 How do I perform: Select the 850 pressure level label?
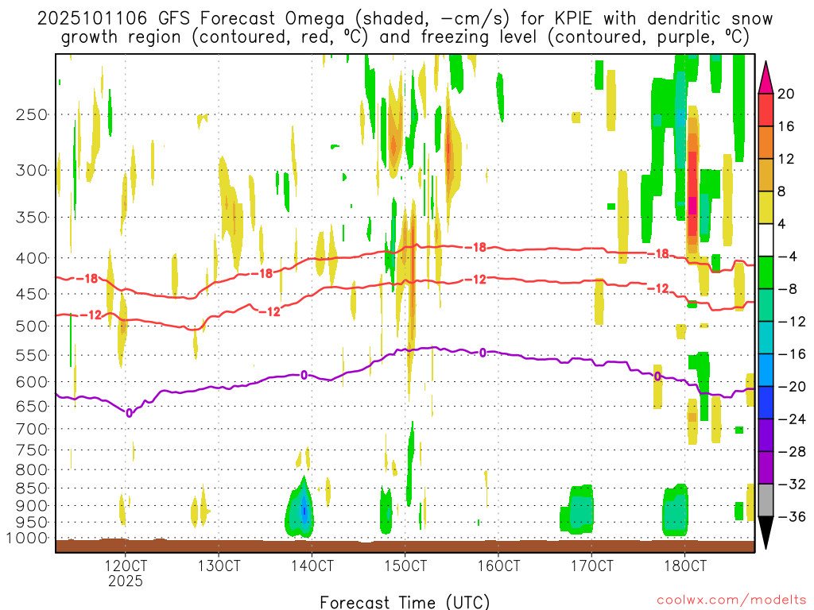click(32, 488)
